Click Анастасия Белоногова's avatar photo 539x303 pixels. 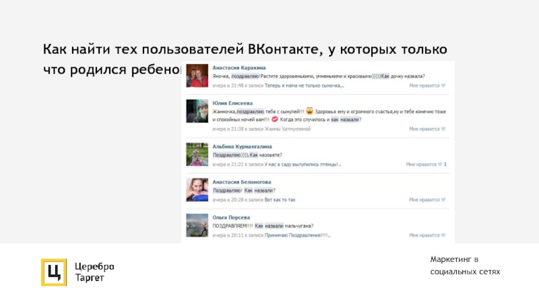coord(197,190)
